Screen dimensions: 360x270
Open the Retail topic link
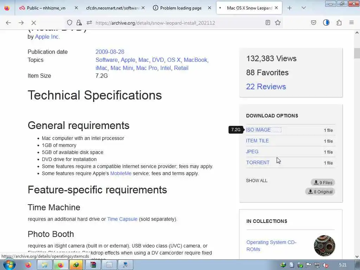click(x=181, y=68)
